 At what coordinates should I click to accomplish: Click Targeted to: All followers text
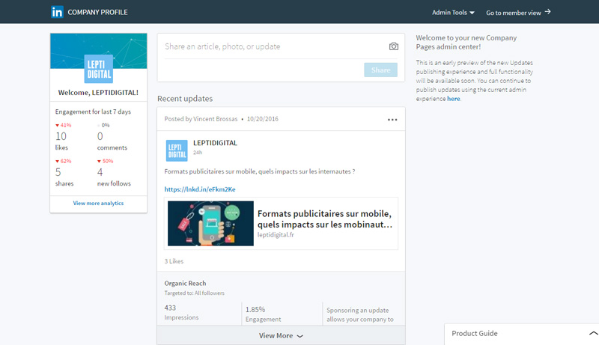click(x=195, y=293)
